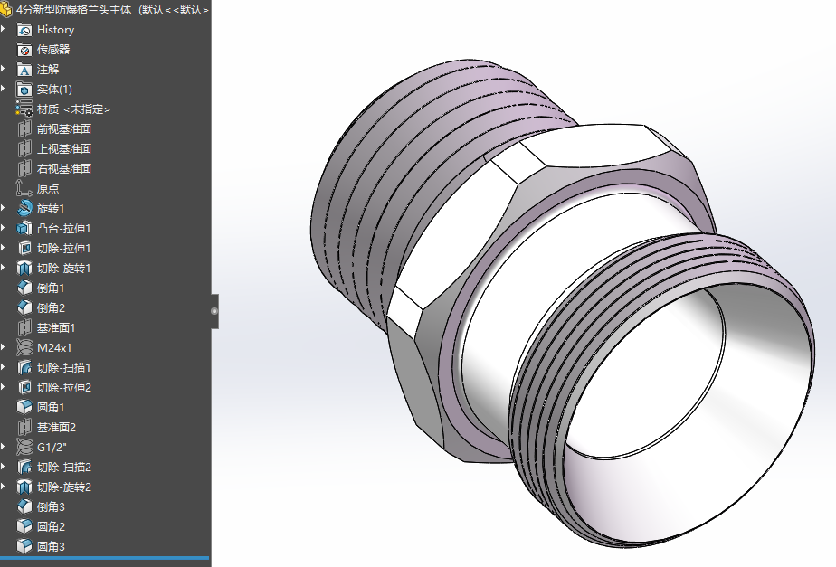Viewport: 836px width, 567px height.
Task: Select the 右视基准面 plane icon
Action: coord(24,169)
